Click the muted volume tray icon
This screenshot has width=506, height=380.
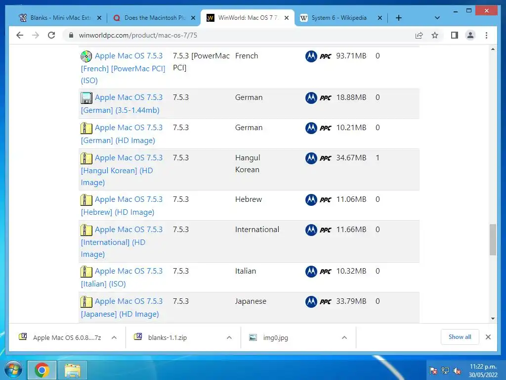pos(457,371)
